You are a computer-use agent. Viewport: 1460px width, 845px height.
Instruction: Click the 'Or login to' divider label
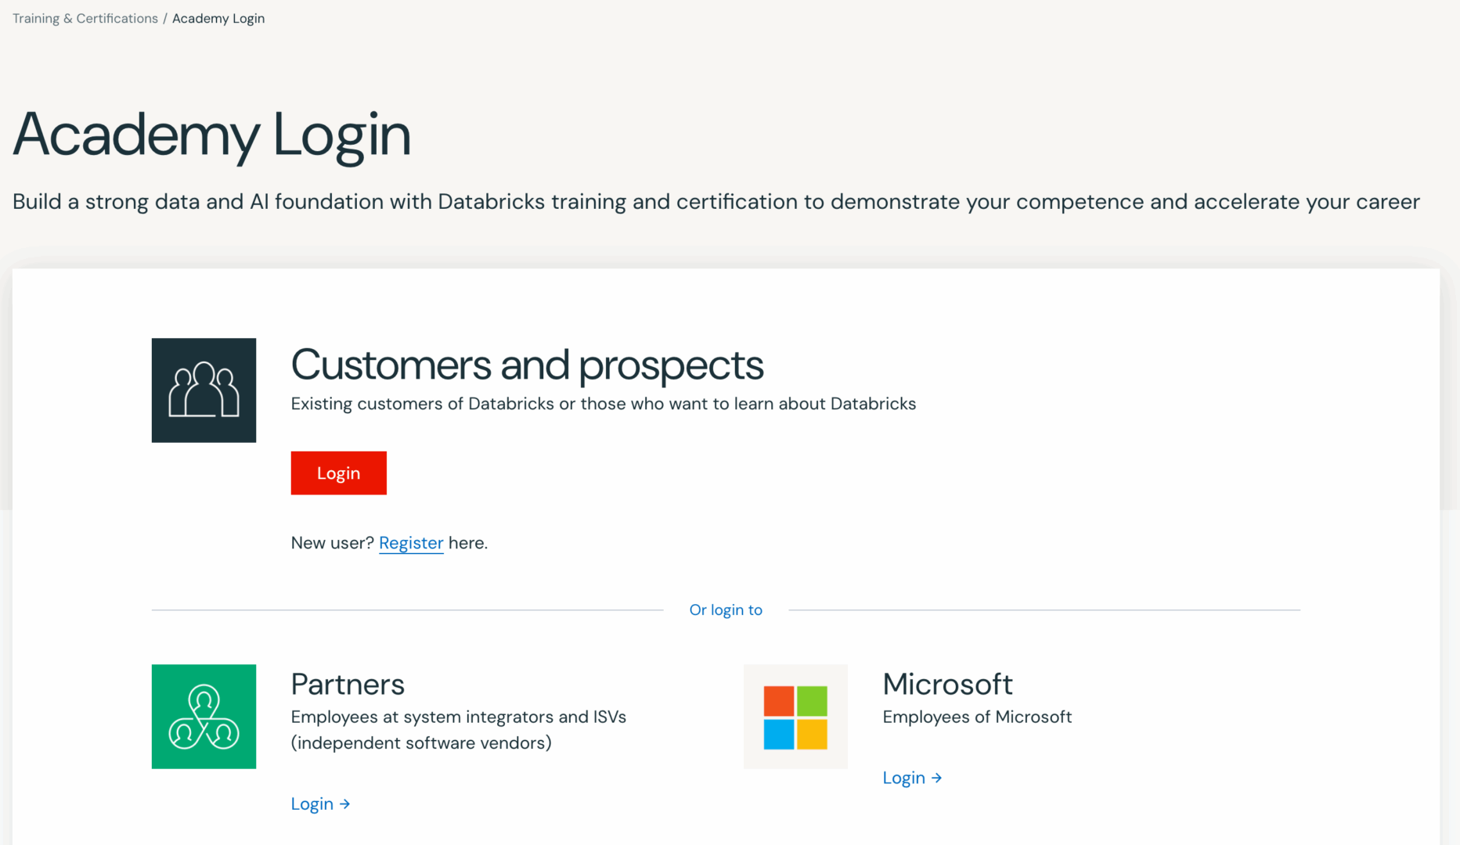[x=726, y=609]
